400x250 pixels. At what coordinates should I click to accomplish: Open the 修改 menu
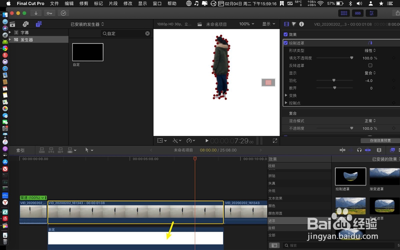tap(128, 3)
